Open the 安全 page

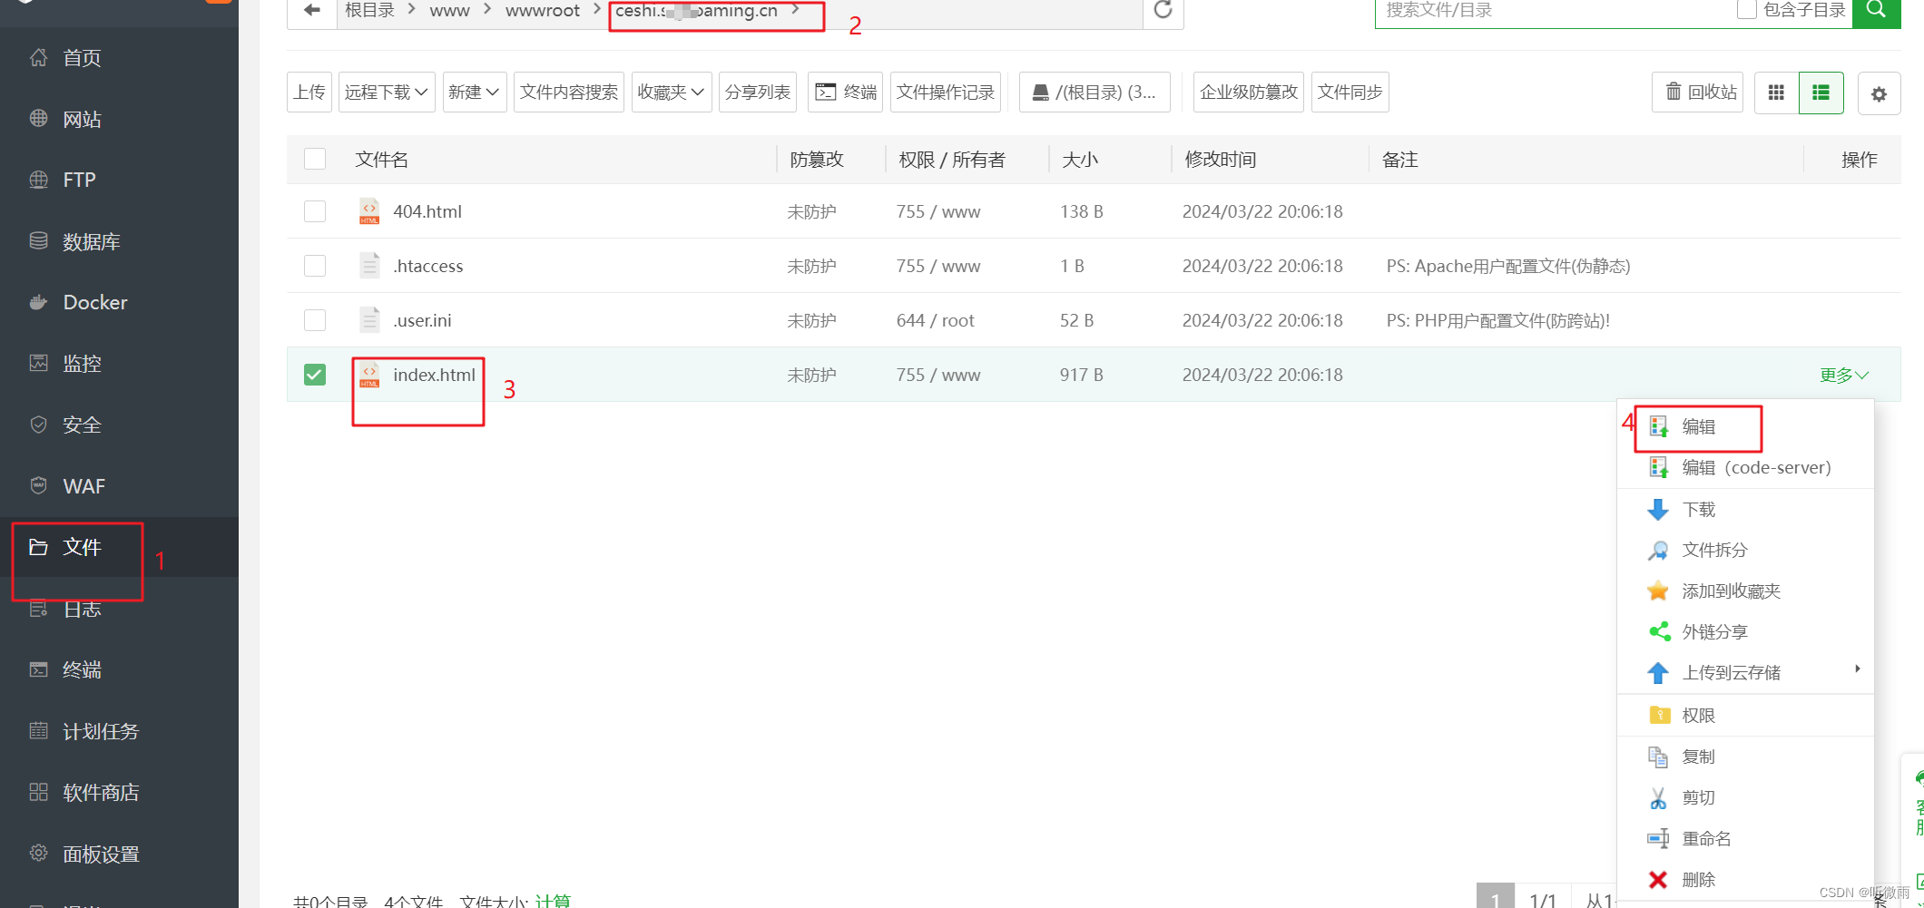click(82, 425)
